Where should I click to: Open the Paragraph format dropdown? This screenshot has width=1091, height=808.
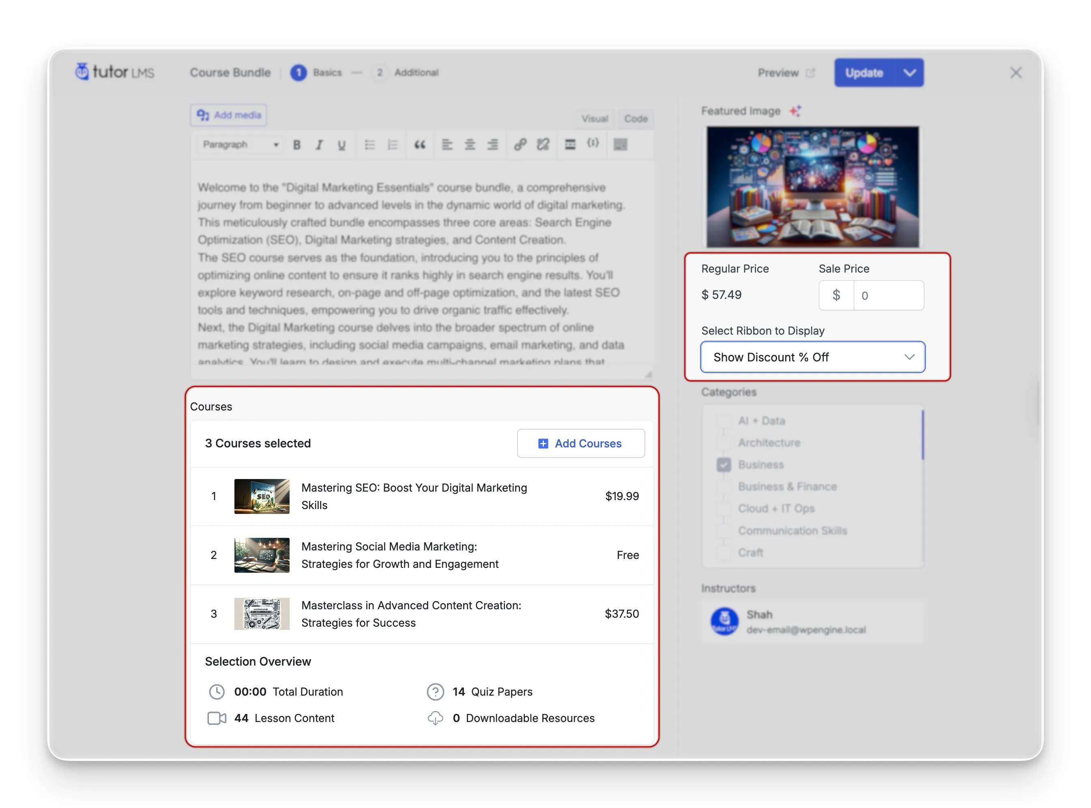tap(240, 145)
